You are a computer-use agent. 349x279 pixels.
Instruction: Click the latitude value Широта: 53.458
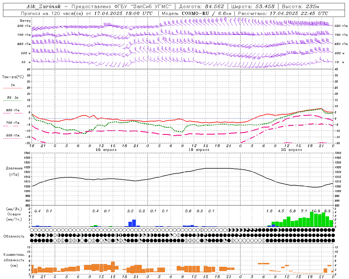click(x=253, y=7)
